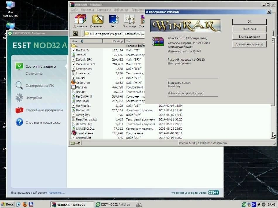
Task: Sort file list by Имя column
Action: (x=86, y=41)
